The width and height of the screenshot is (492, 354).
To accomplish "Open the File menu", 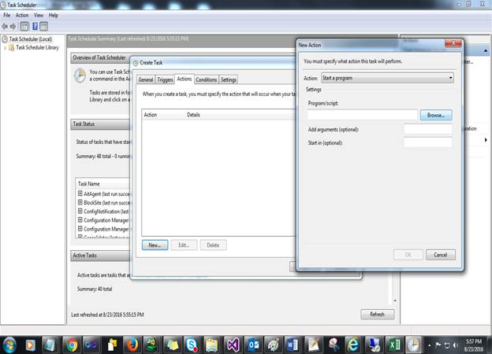I will click(7, 15).
